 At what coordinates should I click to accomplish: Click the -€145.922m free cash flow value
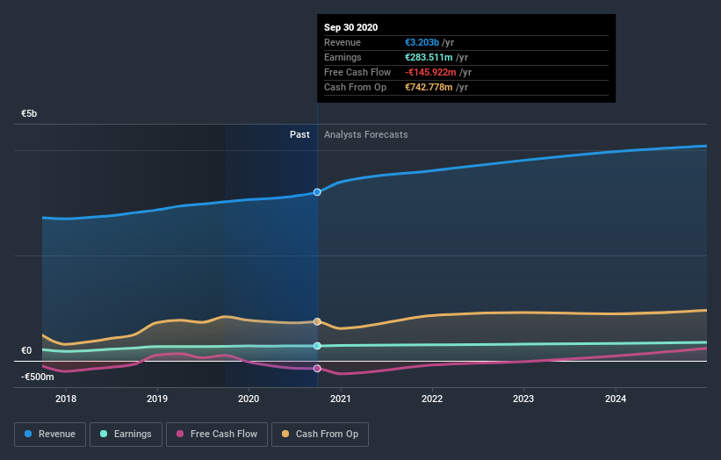[x=430, y=72]
